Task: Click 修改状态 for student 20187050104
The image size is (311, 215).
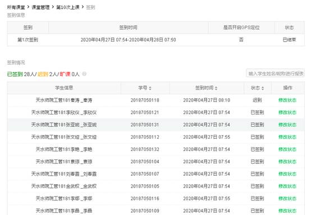Action: coord(287,162)
